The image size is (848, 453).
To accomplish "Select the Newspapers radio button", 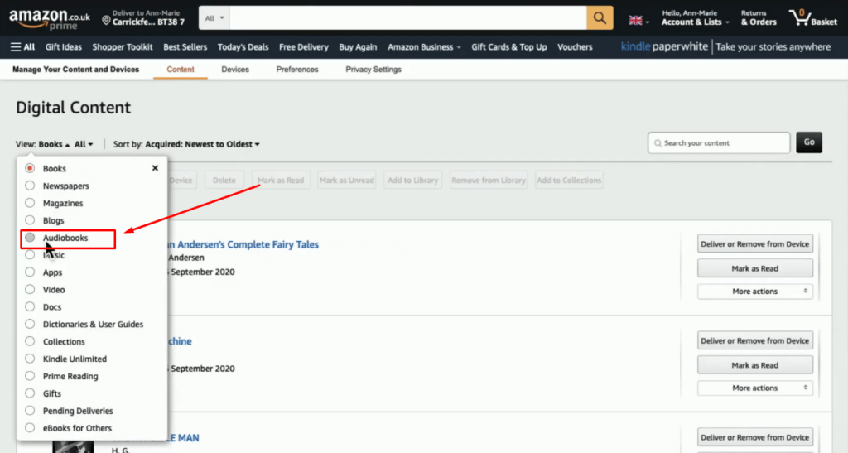I will tap(30, 186).
